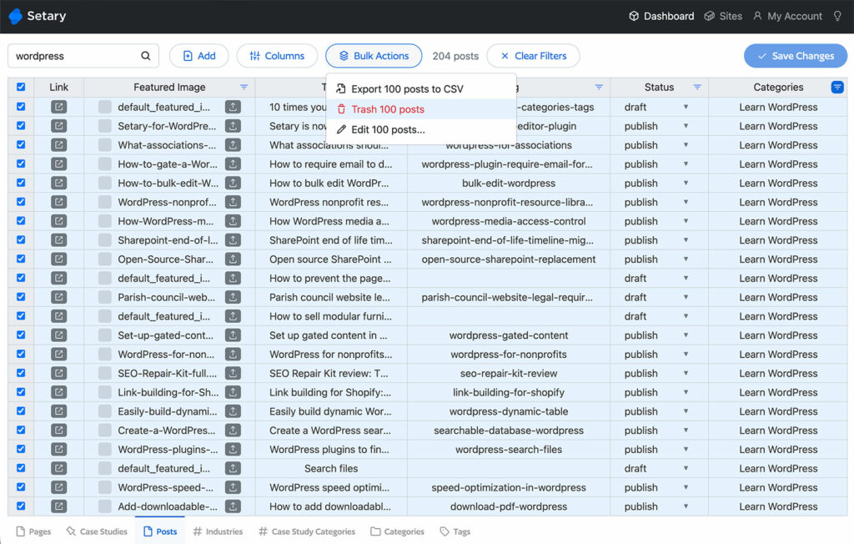
Task: Upload image icon for Add-downloadable-... row
Action: 233,506
